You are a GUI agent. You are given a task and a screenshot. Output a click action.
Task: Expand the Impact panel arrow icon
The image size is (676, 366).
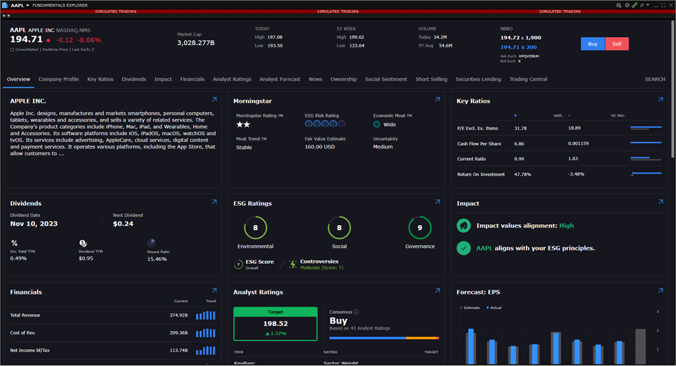click(660, 202)
